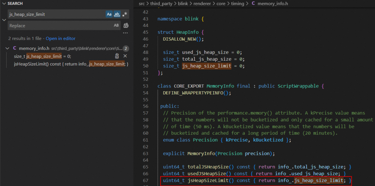375x186 pixels.
Task: Open 'src' breadcrumb segment
Action: click(142, 3)
